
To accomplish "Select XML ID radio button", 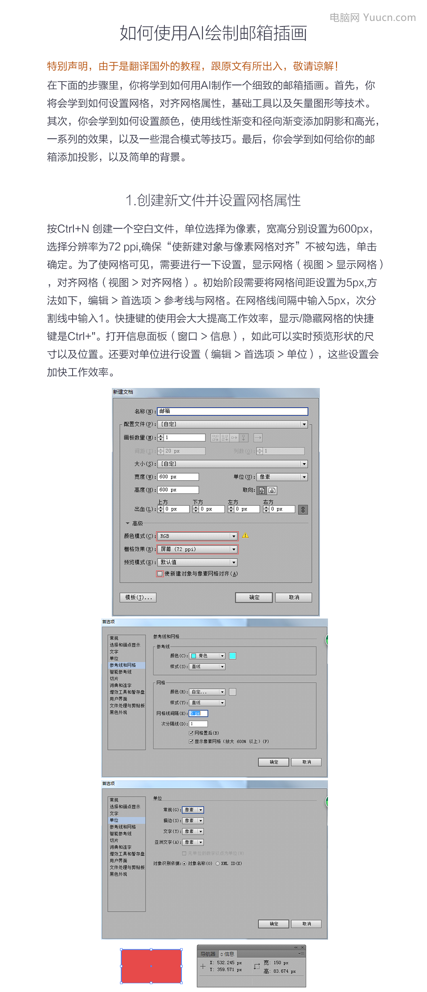I will (218, 864).
